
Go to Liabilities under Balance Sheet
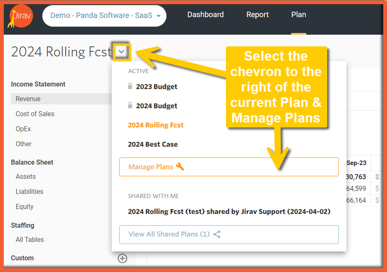pos(29,192)
